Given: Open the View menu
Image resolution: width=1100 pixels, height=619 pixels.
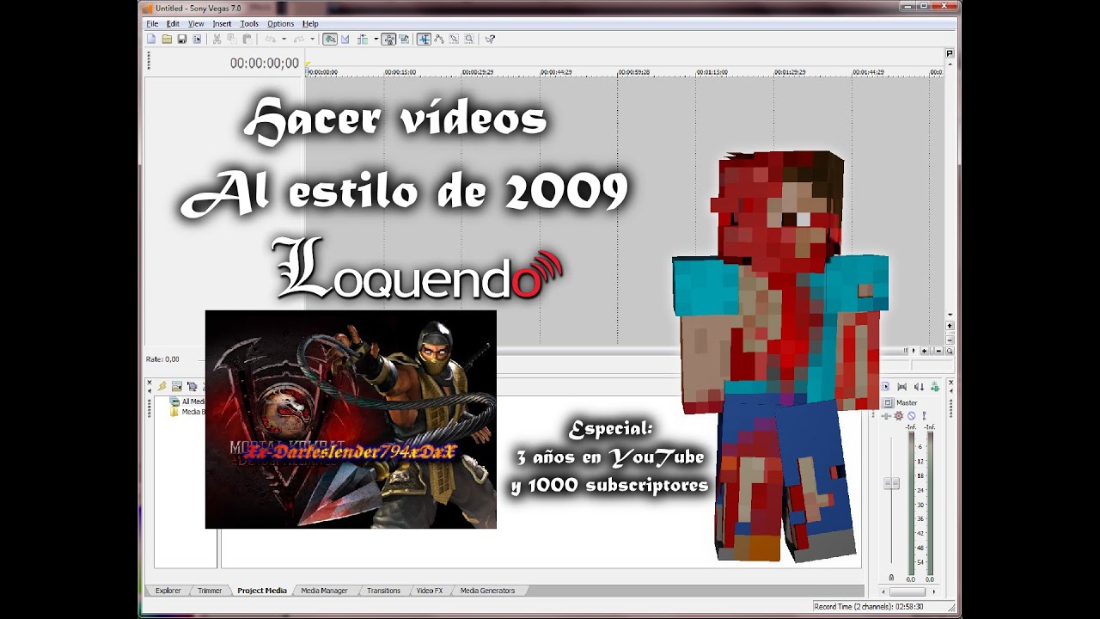Looking at the screenshot, I should tap(196, 24).
